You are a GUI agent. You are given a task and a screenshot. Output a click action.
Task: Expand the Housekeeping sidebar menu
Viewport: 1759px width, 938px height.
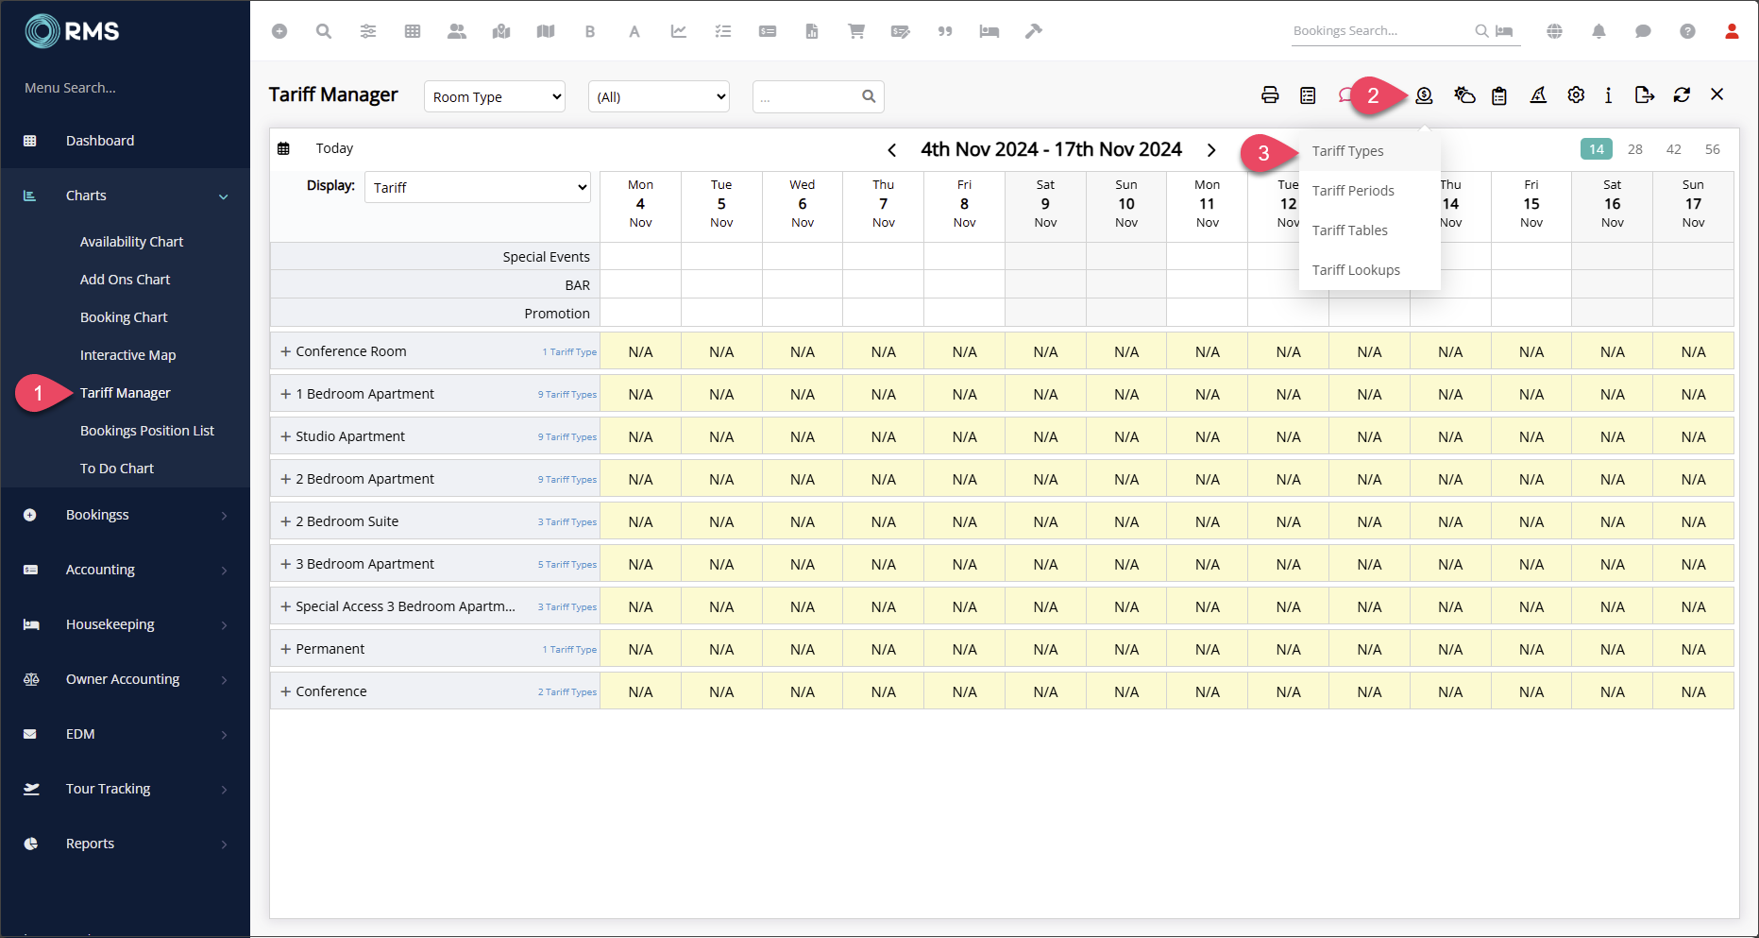(x=125, y=624)
